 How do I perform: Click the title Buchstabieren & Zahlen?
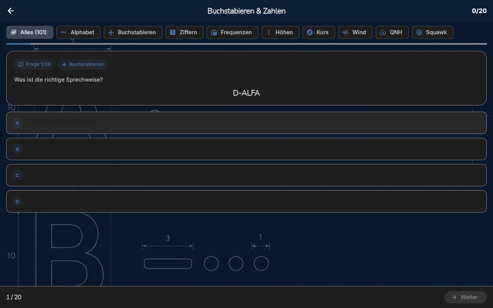click(246, 11)
